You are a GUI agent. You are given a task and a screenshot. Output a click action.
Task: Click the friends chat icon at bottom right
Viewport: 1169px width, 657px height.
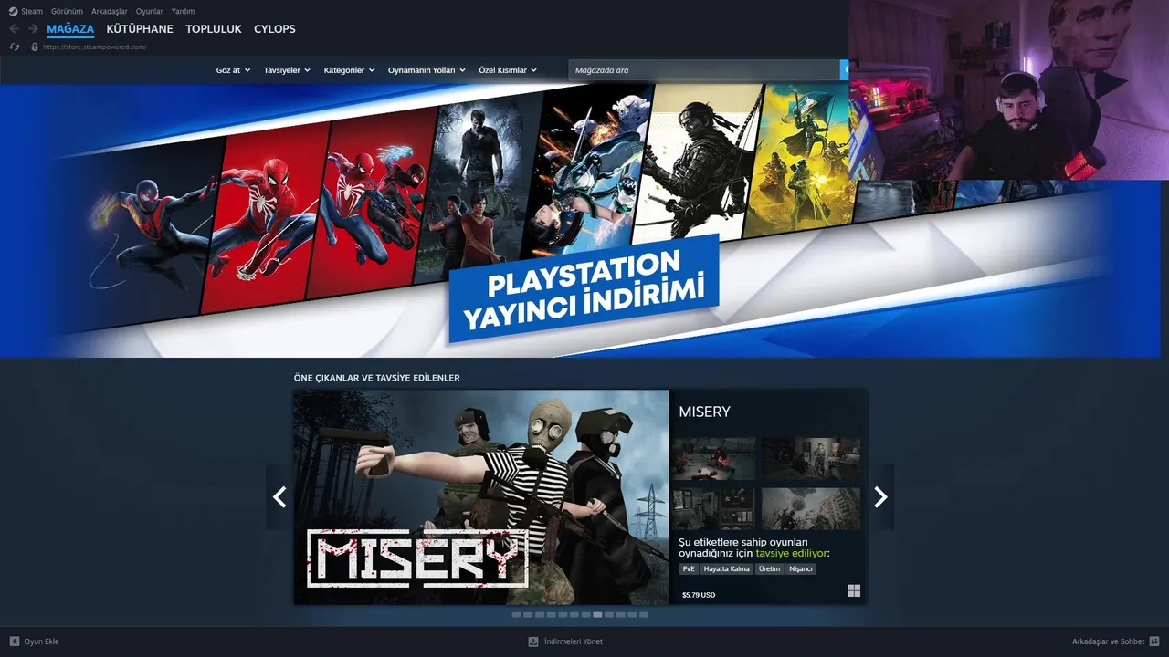pos(1154,641)
